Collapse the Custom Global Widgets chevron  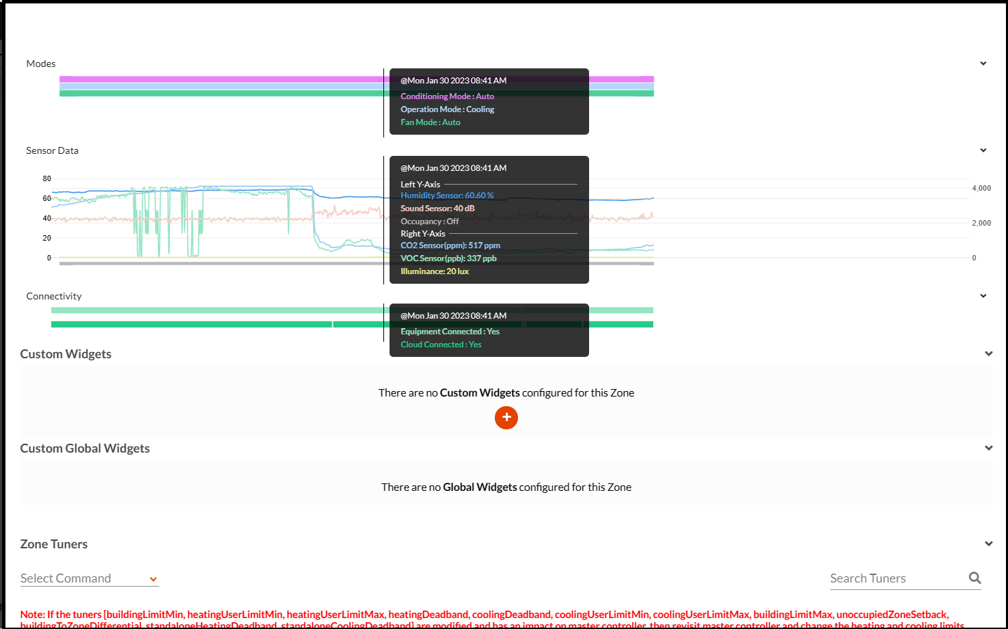[x=989, y=449]
